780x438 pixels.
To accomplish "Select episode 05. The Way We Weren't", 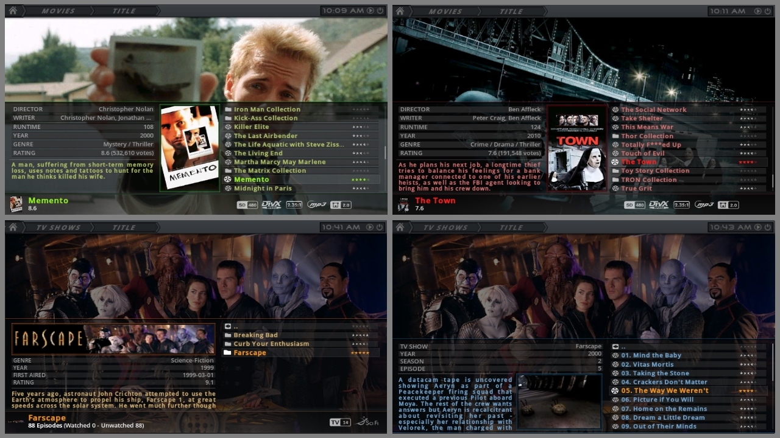I will pyautogui.click(x=688, y=391).
